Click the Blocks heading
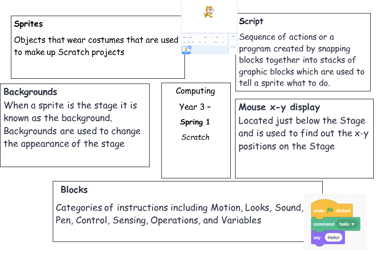The width and height of the screenshot is (379, 255). (x=74, y=190)
